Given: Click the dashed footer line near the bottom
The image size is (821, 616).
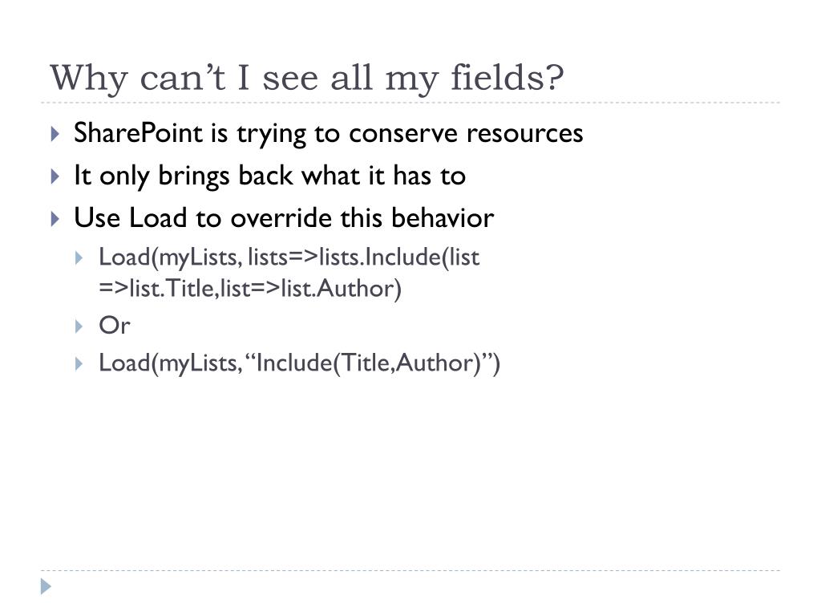Looking at the screenshot, I should (x=410, y=570).
